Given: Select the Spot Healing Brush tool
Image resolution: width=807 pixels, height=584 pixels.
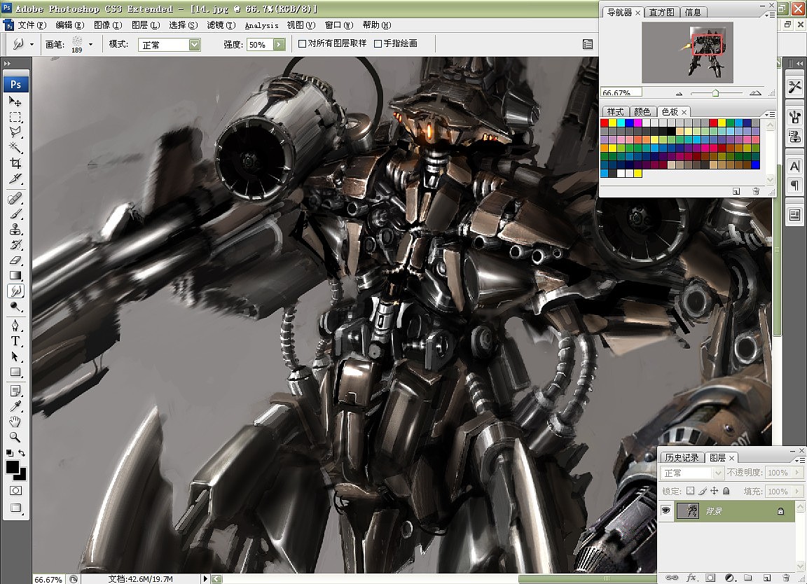Looking at the screenshot, I should pyautogui.click(x=15, y=198).
